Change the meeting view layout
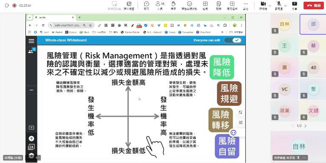 (205, 6)
